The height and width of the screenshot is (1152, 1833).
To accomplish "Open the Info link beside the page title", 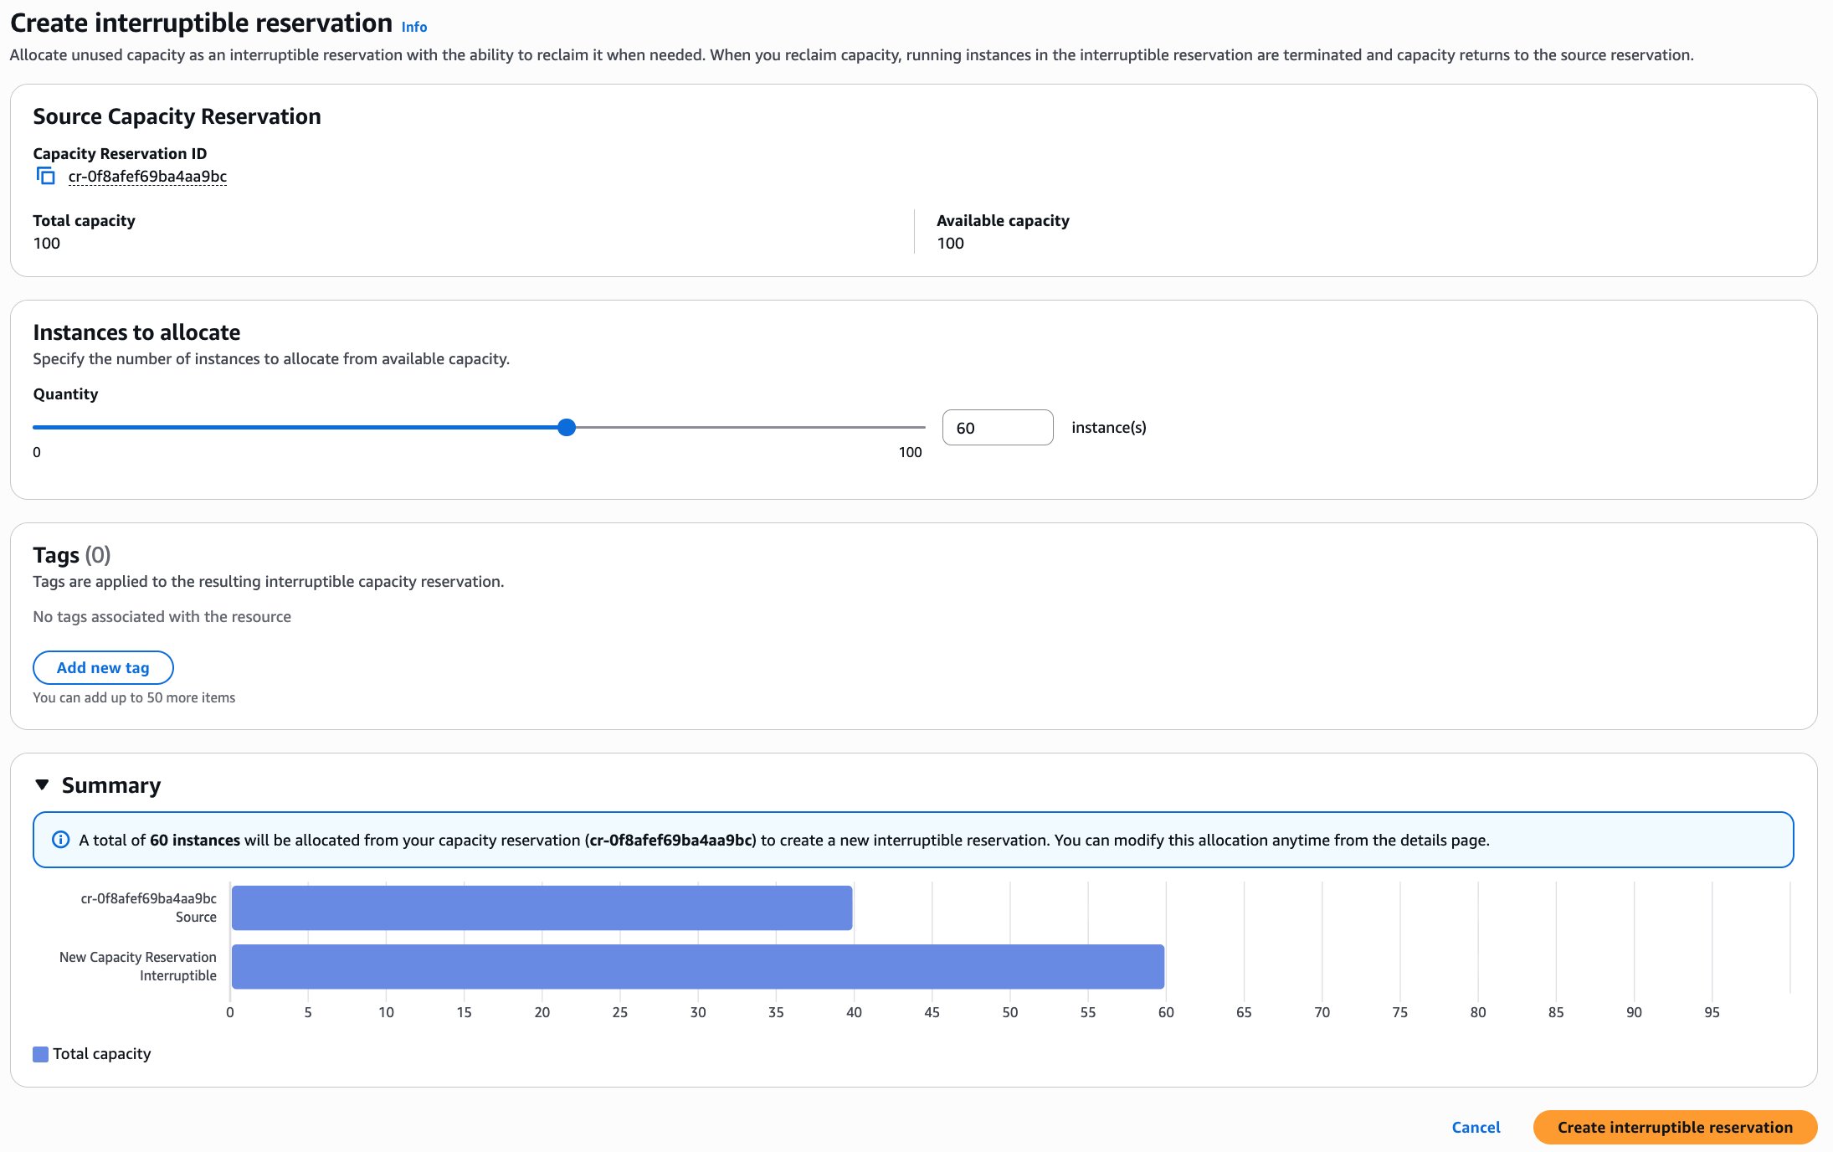I will [414, 26].
